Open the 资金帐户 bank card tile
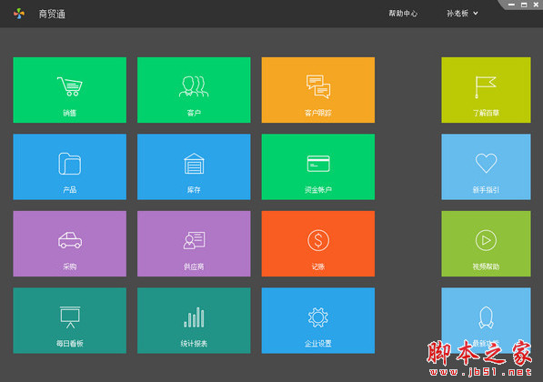This screenshot has width=543, height=382. point(318,167)
